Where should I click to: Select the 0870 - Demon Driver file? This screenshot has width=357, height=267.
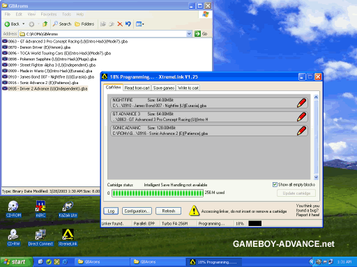(x=36, y=47)
